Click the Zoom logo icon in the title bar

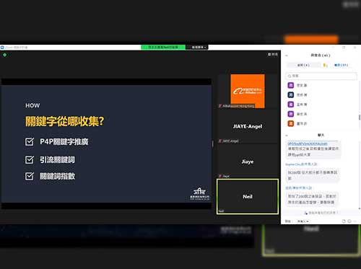pyautogui.click(x=2, y=48)
